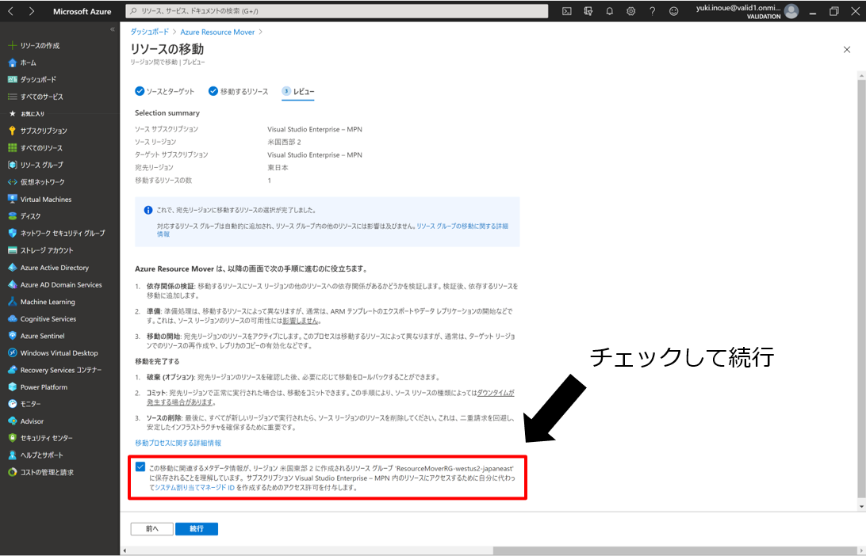Toggle the metadata consent checkbox
Image resolution: width=866 pixels, height=556 pixels.
pos(140,467)
